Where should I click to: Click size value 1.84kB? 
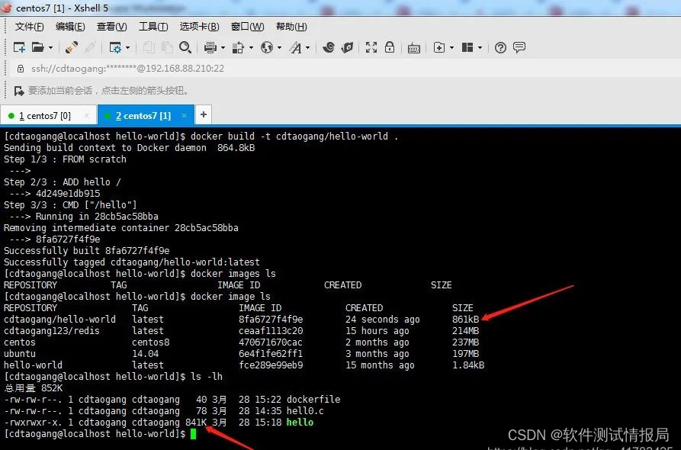pos(468,365)
